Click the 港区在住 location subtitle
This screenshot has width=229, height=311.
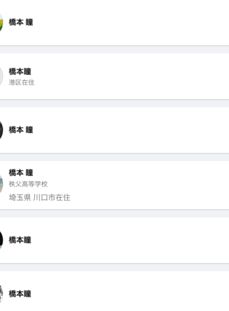coord(22,83)
